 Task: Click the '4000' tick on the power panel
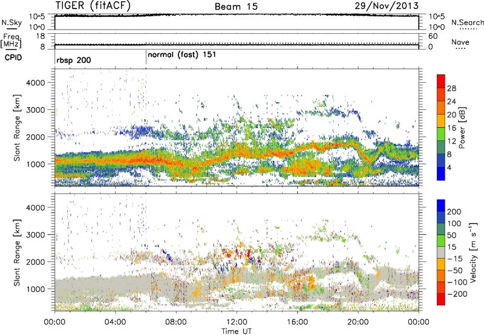coord(35,83)
